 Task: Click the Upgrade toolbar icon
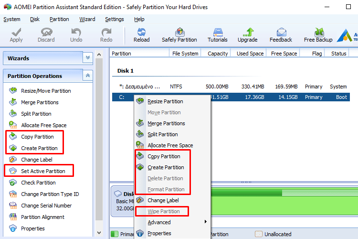pos(248,32)
